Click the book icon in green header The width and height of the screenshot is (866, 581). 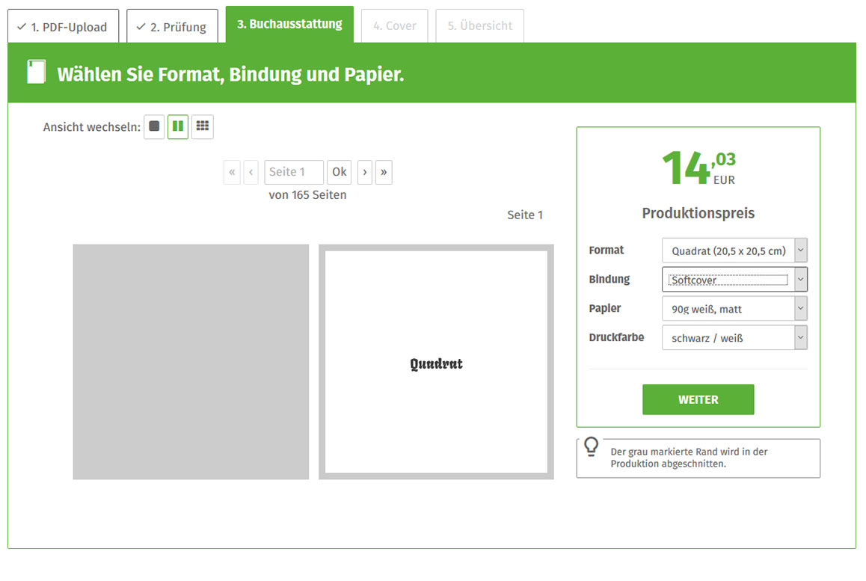36,73
